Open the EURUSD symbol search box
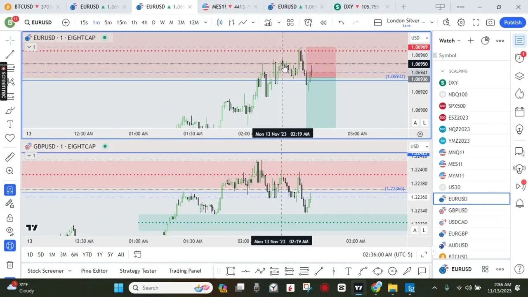The image size is (528, 297). tap(38, 23)
